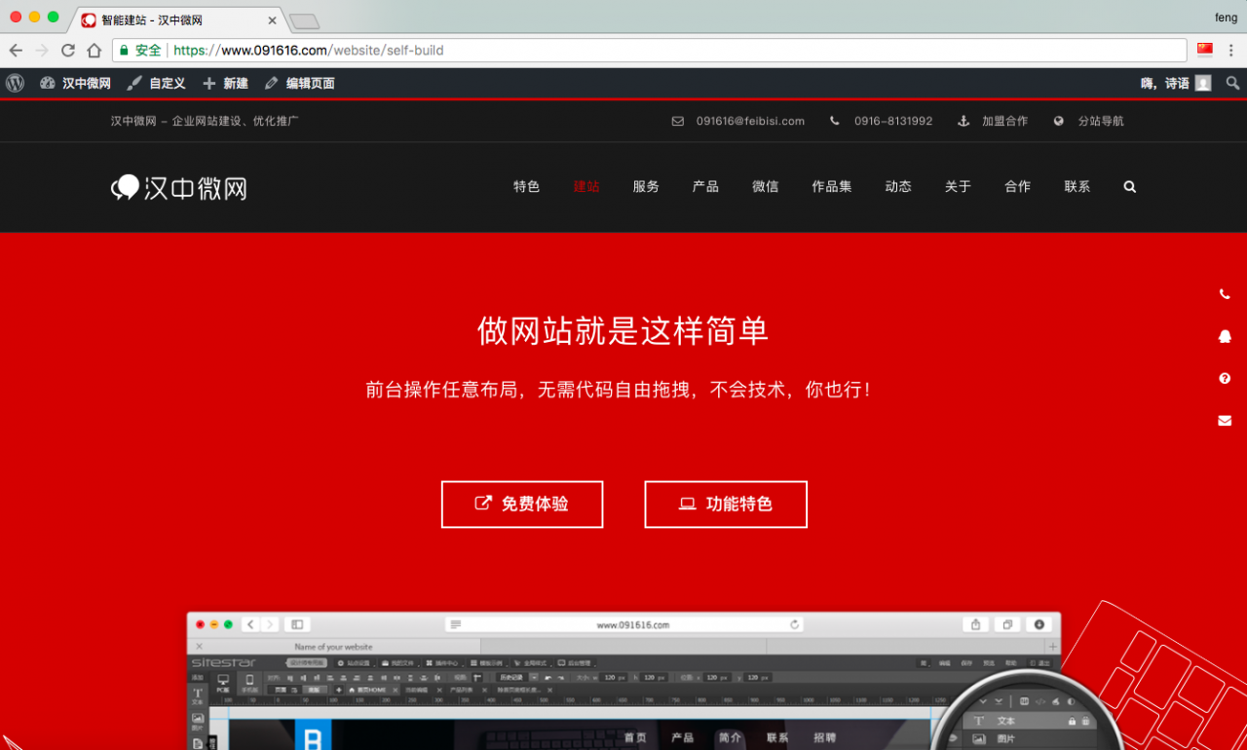
Task: Expand the 汉中微网 site menu in admin bar
Action: click(76, 84)
